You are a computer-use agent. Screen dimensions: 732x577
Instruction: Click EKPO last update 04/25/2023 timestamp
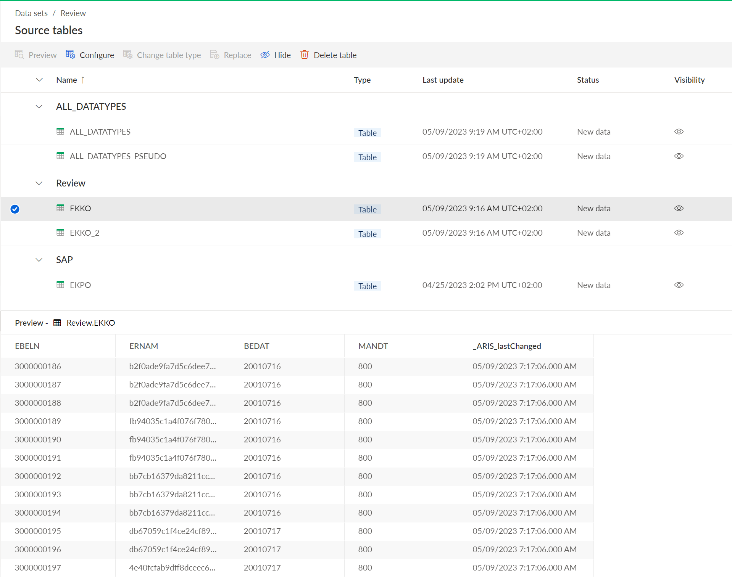482,285
